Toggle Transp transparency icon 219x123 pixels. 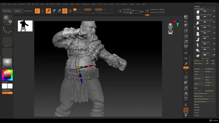tap(186, 105)
